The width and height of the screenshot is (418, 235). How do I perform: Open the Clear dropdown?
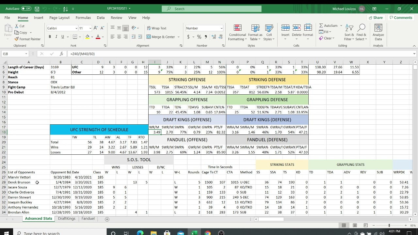point(327,38)
